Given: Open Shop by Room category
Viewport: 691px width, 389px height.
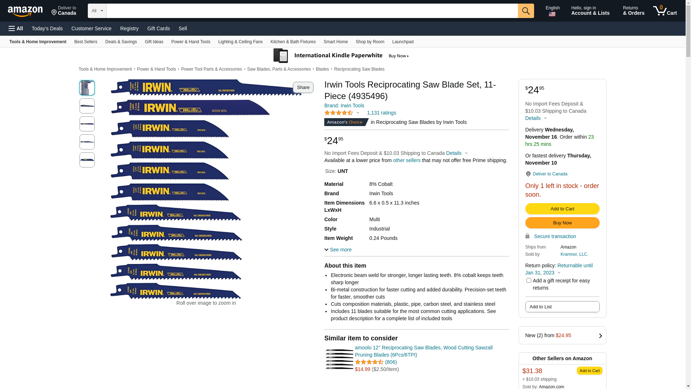Looking at the screenshot, I should point(370,42).
